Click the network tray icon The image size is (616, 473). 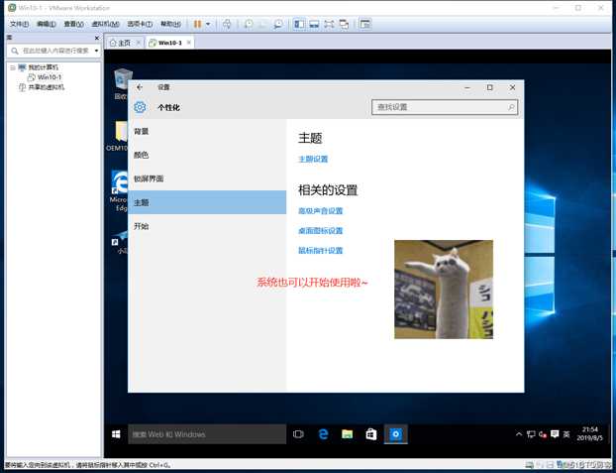(x=531, y=434)
